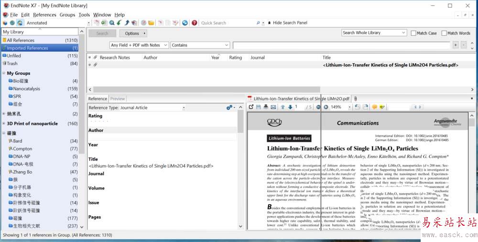Viewport: 478px width, 242px height.
Task: Switch to Local Library mode icon
Action: (x=5, y=23)
